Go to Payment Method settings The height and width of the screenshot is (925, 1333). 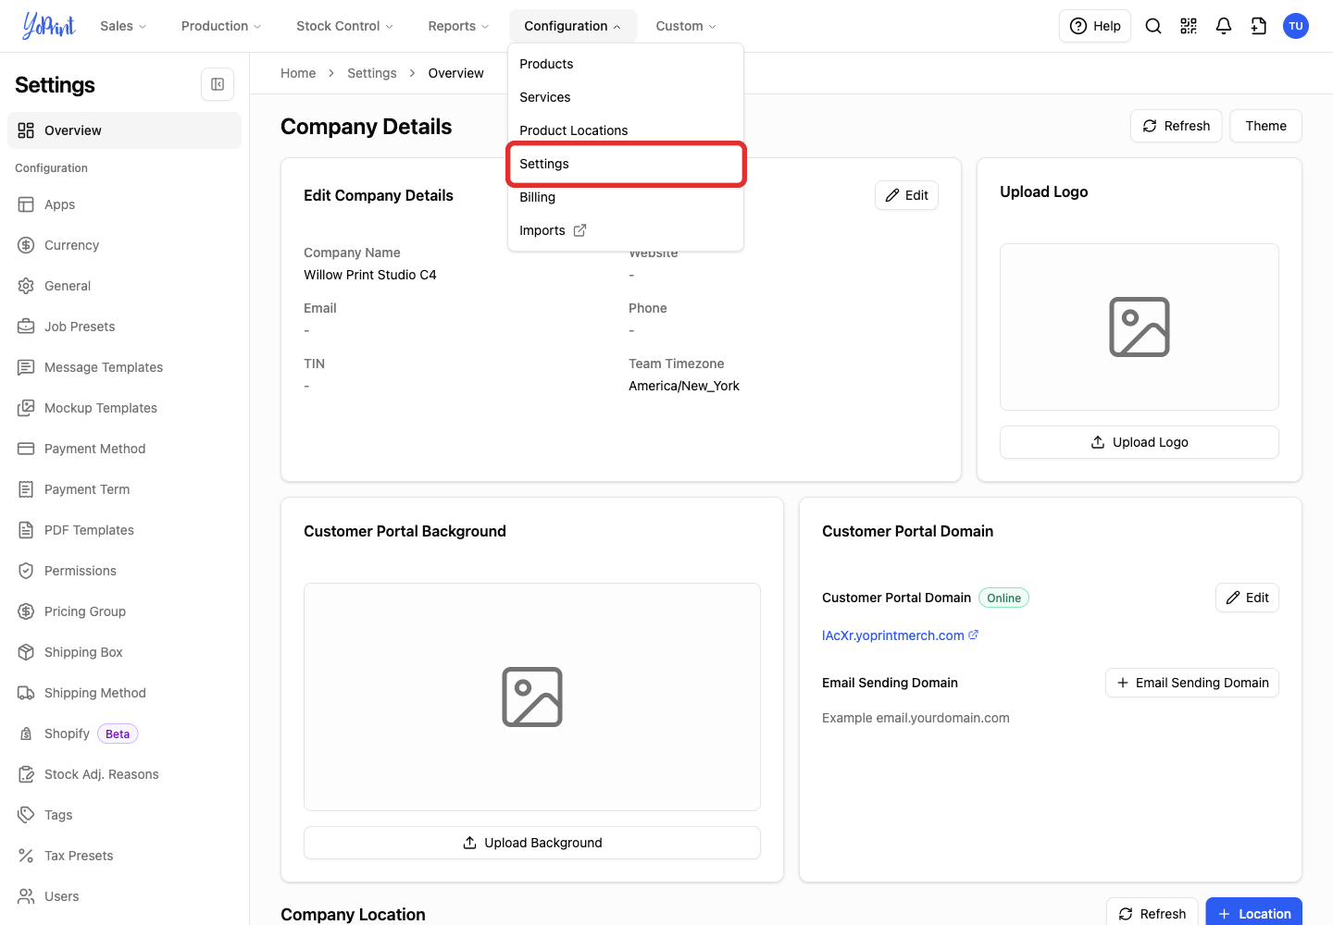coord(124,449)
